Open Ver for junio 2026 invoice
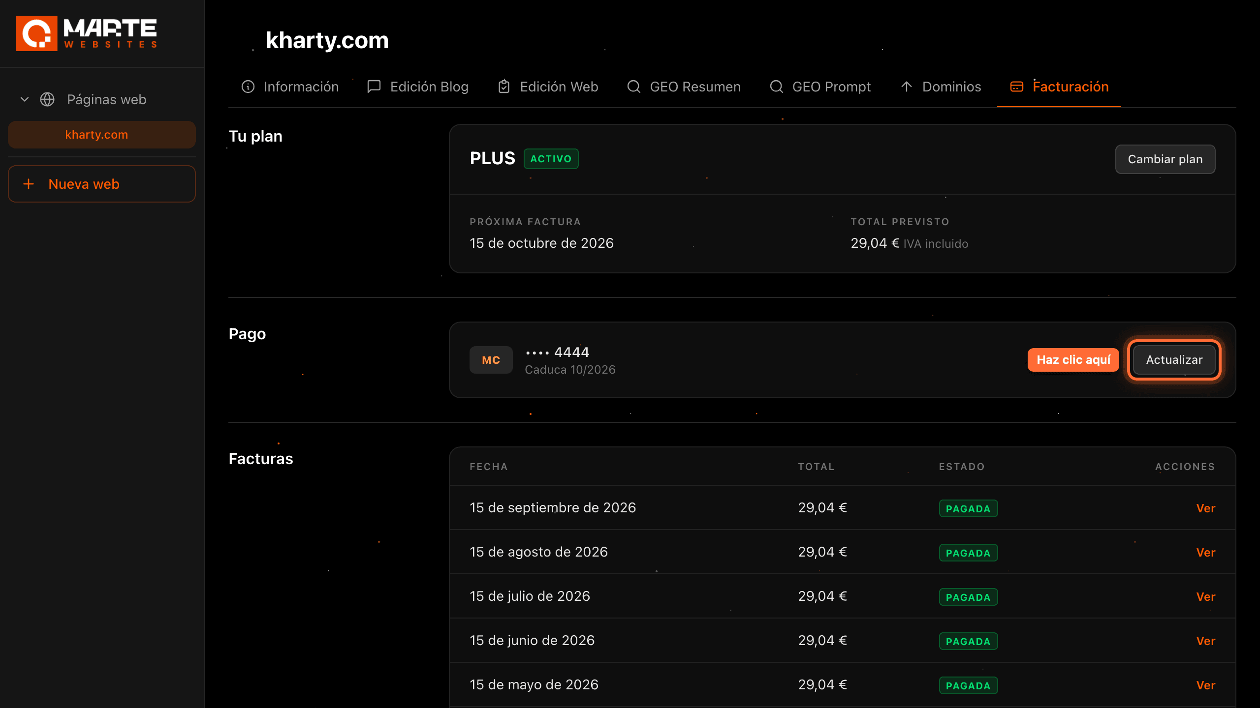The image size is (1260, 708). click(x=1206, y=641)
